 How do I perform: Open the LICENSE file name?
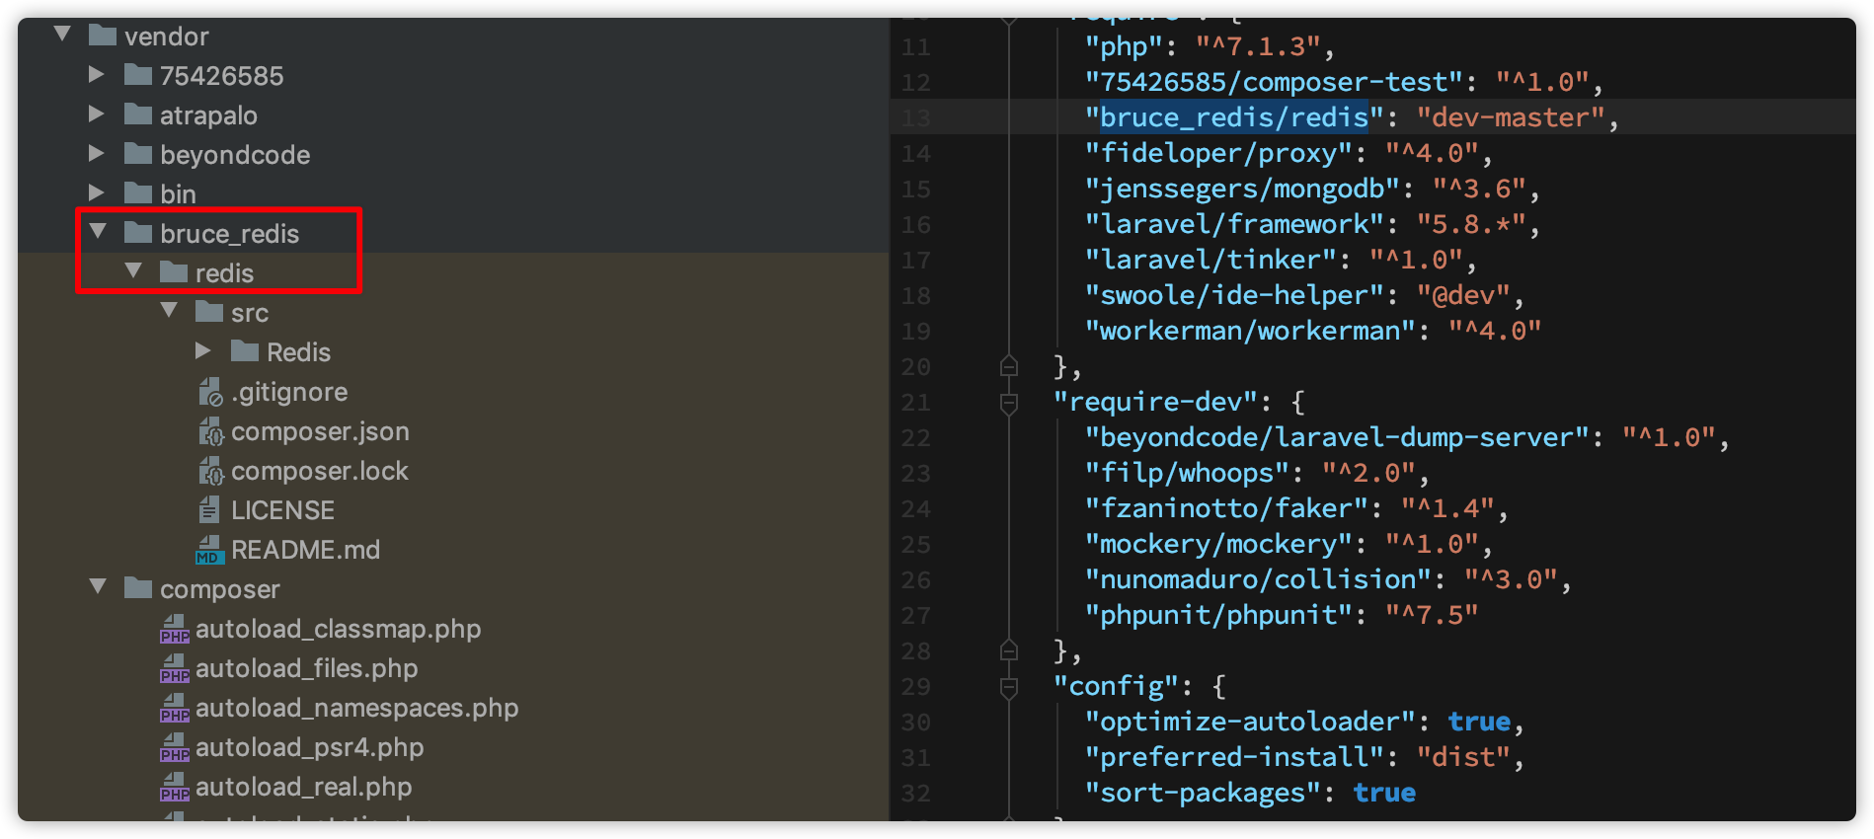pyautogui.click(x=282, y=510)
